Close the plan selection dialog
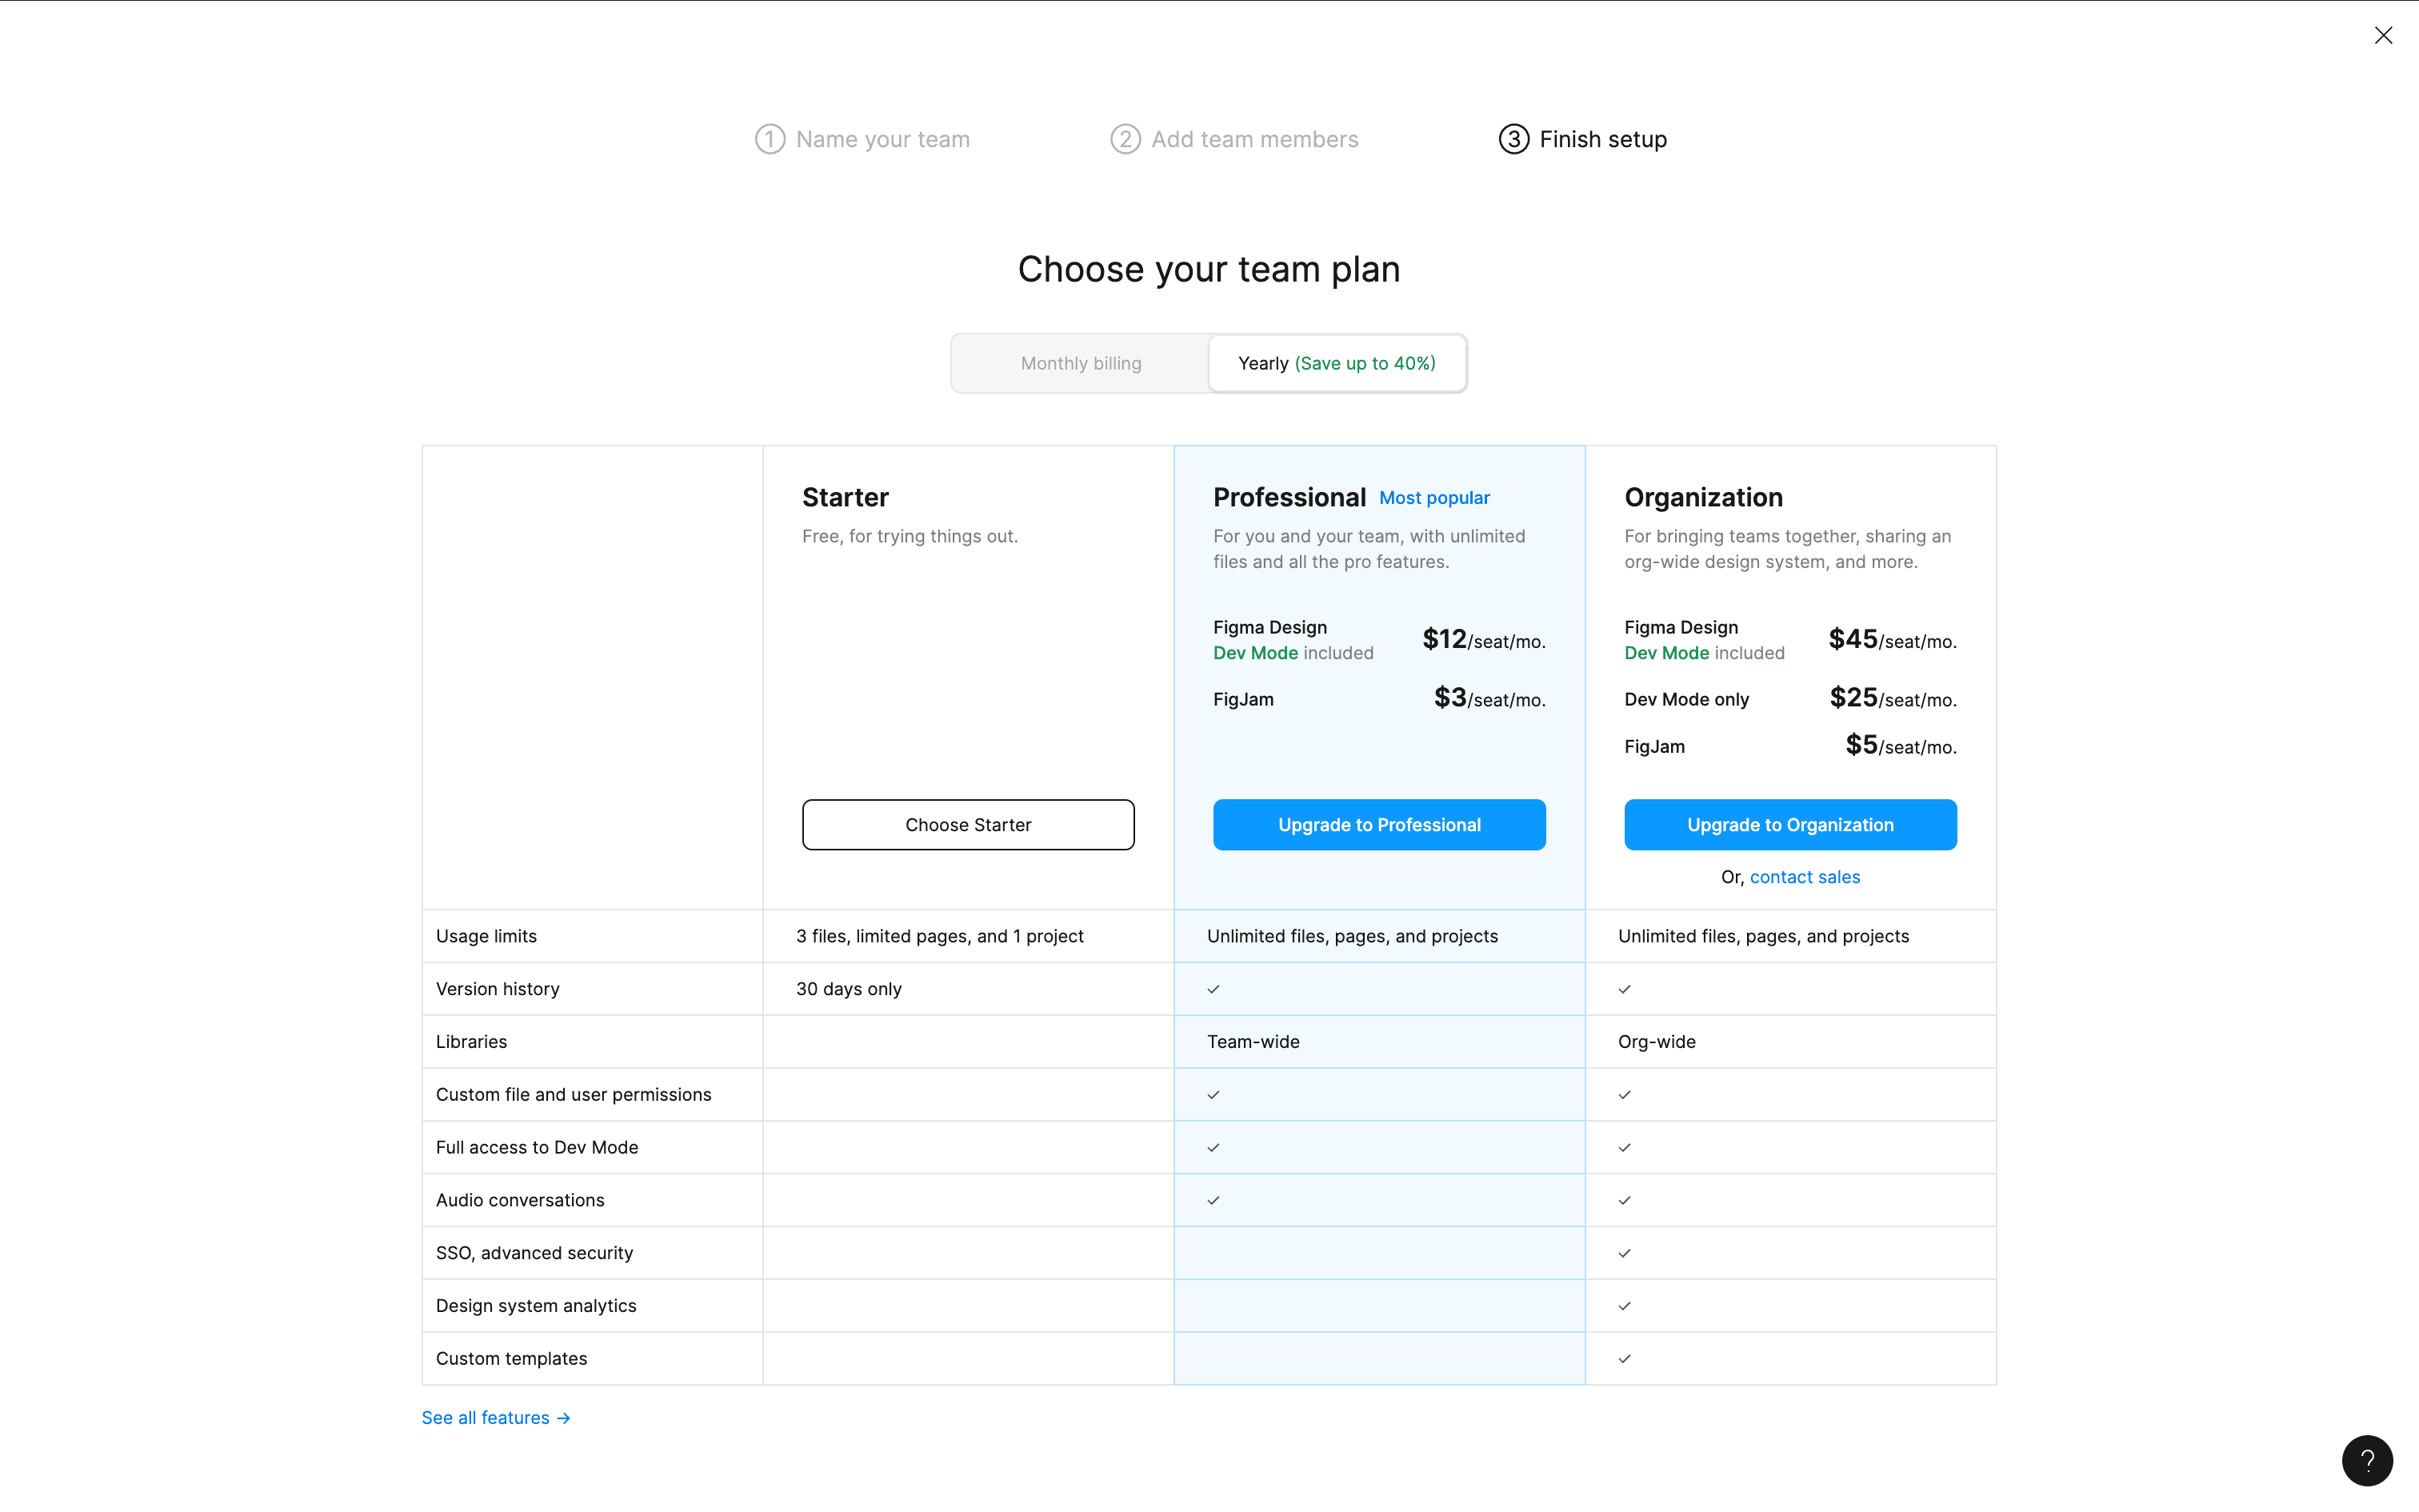The width and height of the screenshot is (2419, 1512). click(2385, 35)
